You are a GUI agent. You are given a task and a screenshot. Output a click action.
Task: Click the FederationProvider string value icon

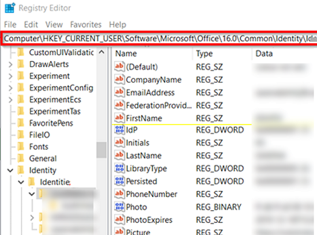pos(119,105)
